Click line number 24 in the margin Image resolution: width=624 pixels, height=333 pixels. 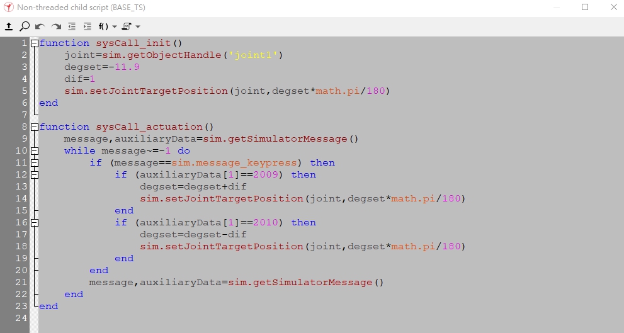(x=21, y=318)
